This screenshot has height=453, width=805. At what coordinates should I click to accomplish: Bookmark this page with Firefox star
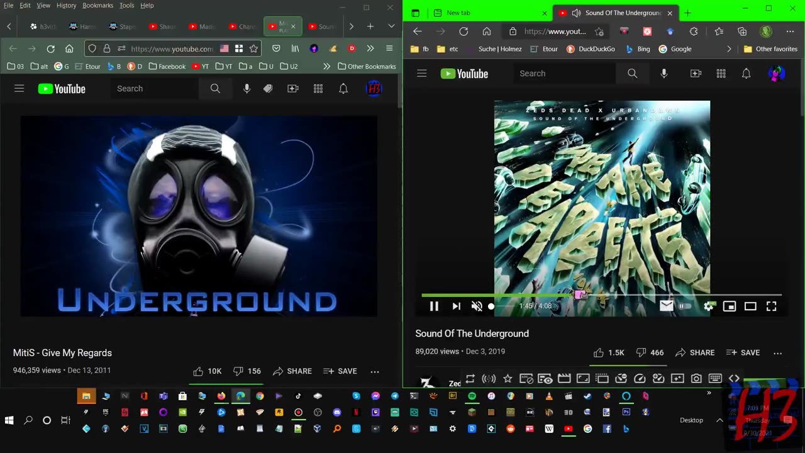[x=253, y=48]
